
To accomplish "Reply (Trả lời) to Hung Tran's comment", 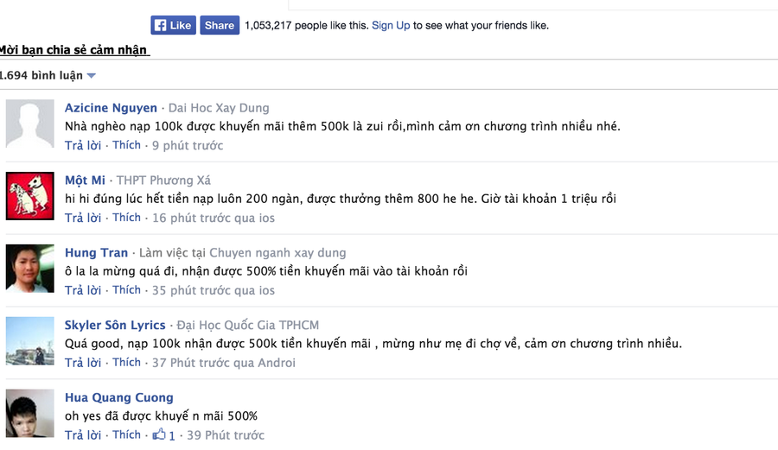I will point(83,290).
